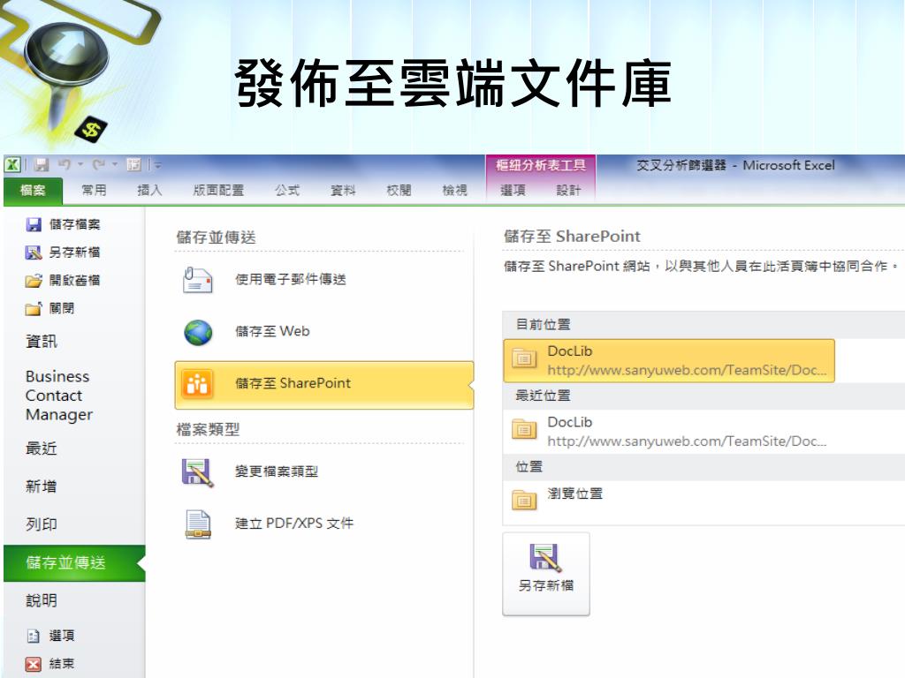This screenshot has height=678, width=905.
Task: Click the orange 儲存至 SharePoint people icon
Action: click(197, 384)
